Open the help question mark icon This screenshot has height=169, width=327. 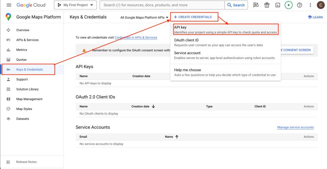[x=300, y=5]
